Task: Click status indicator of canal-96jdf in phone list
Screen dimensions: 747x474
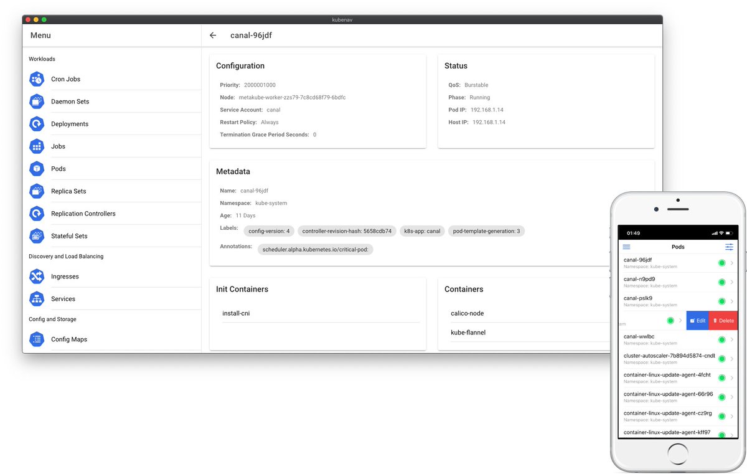Action: 722,263
